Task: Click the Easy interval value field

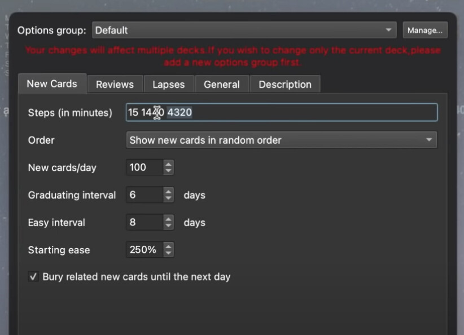Action: [x=145, y=222]
